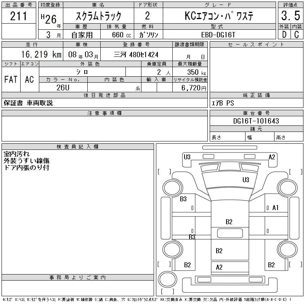The height and width of the screenshot is (305, 305).
Task: Click the 諸元 header
Action: (x=256, y=128)
